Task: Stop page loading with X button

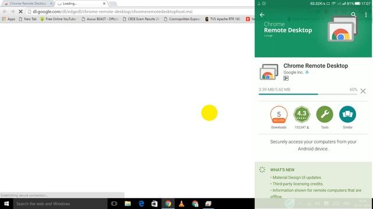Action: (x=21, y=12)
